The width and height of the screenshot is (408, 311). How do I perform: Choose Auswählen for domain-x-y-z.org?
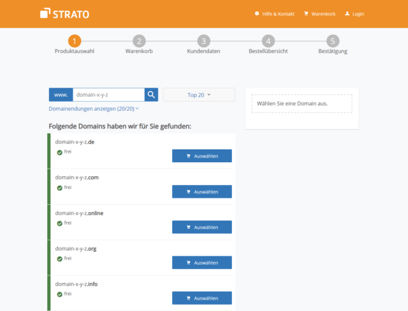201,263
